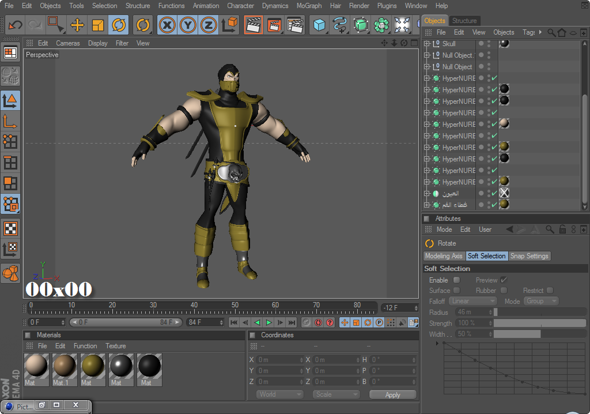This screenshot has height=414, width=590.
Task: Select the Scale tool
Action: coord(98,25)
